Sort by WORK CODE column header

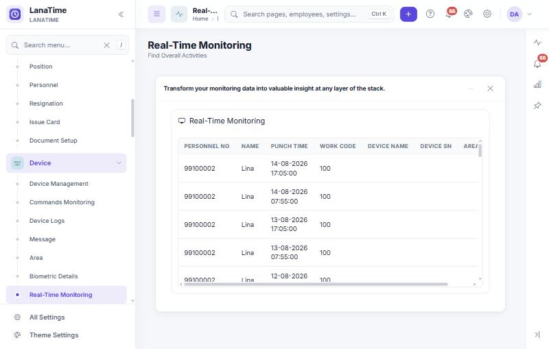tap(338, 146)
